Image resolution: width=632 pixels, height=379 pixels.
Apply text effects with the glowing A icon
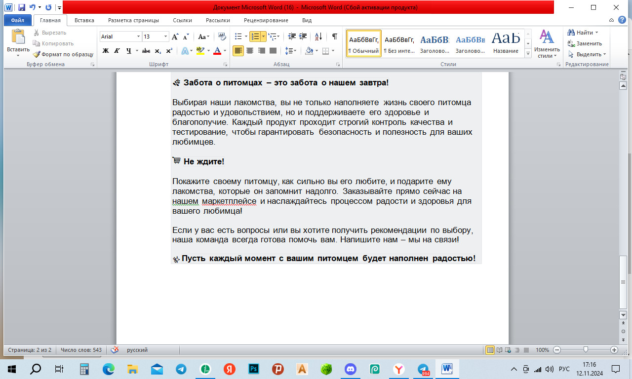(185, 51)
